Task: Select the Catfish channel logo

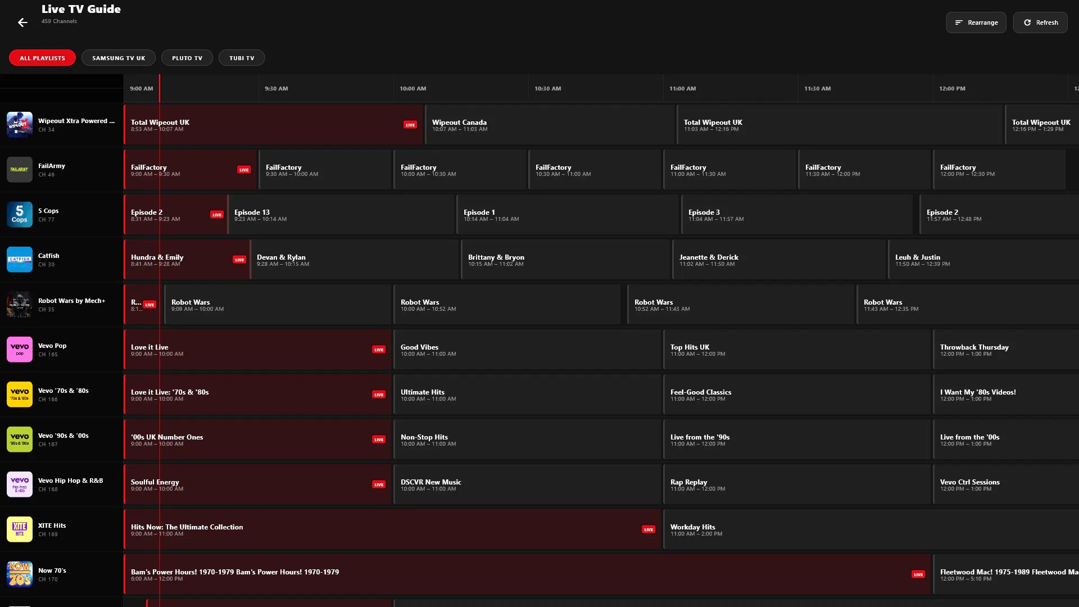Action: click(x=20, y=260)
